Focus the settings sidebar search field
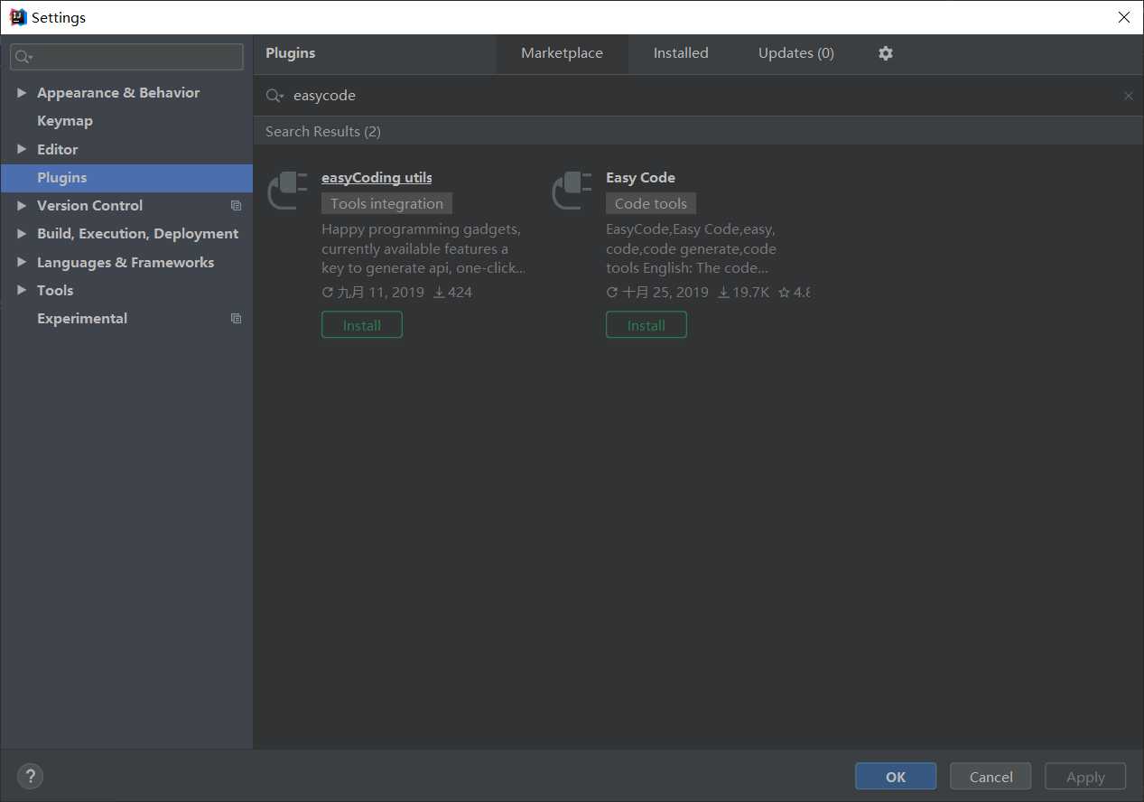 (126, 57)
